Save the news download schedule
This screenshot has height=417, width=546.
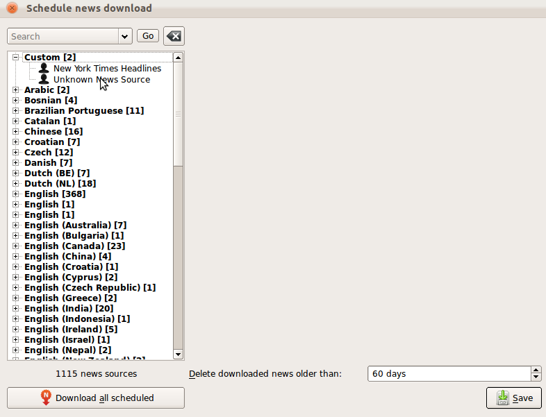coord(514,398)
